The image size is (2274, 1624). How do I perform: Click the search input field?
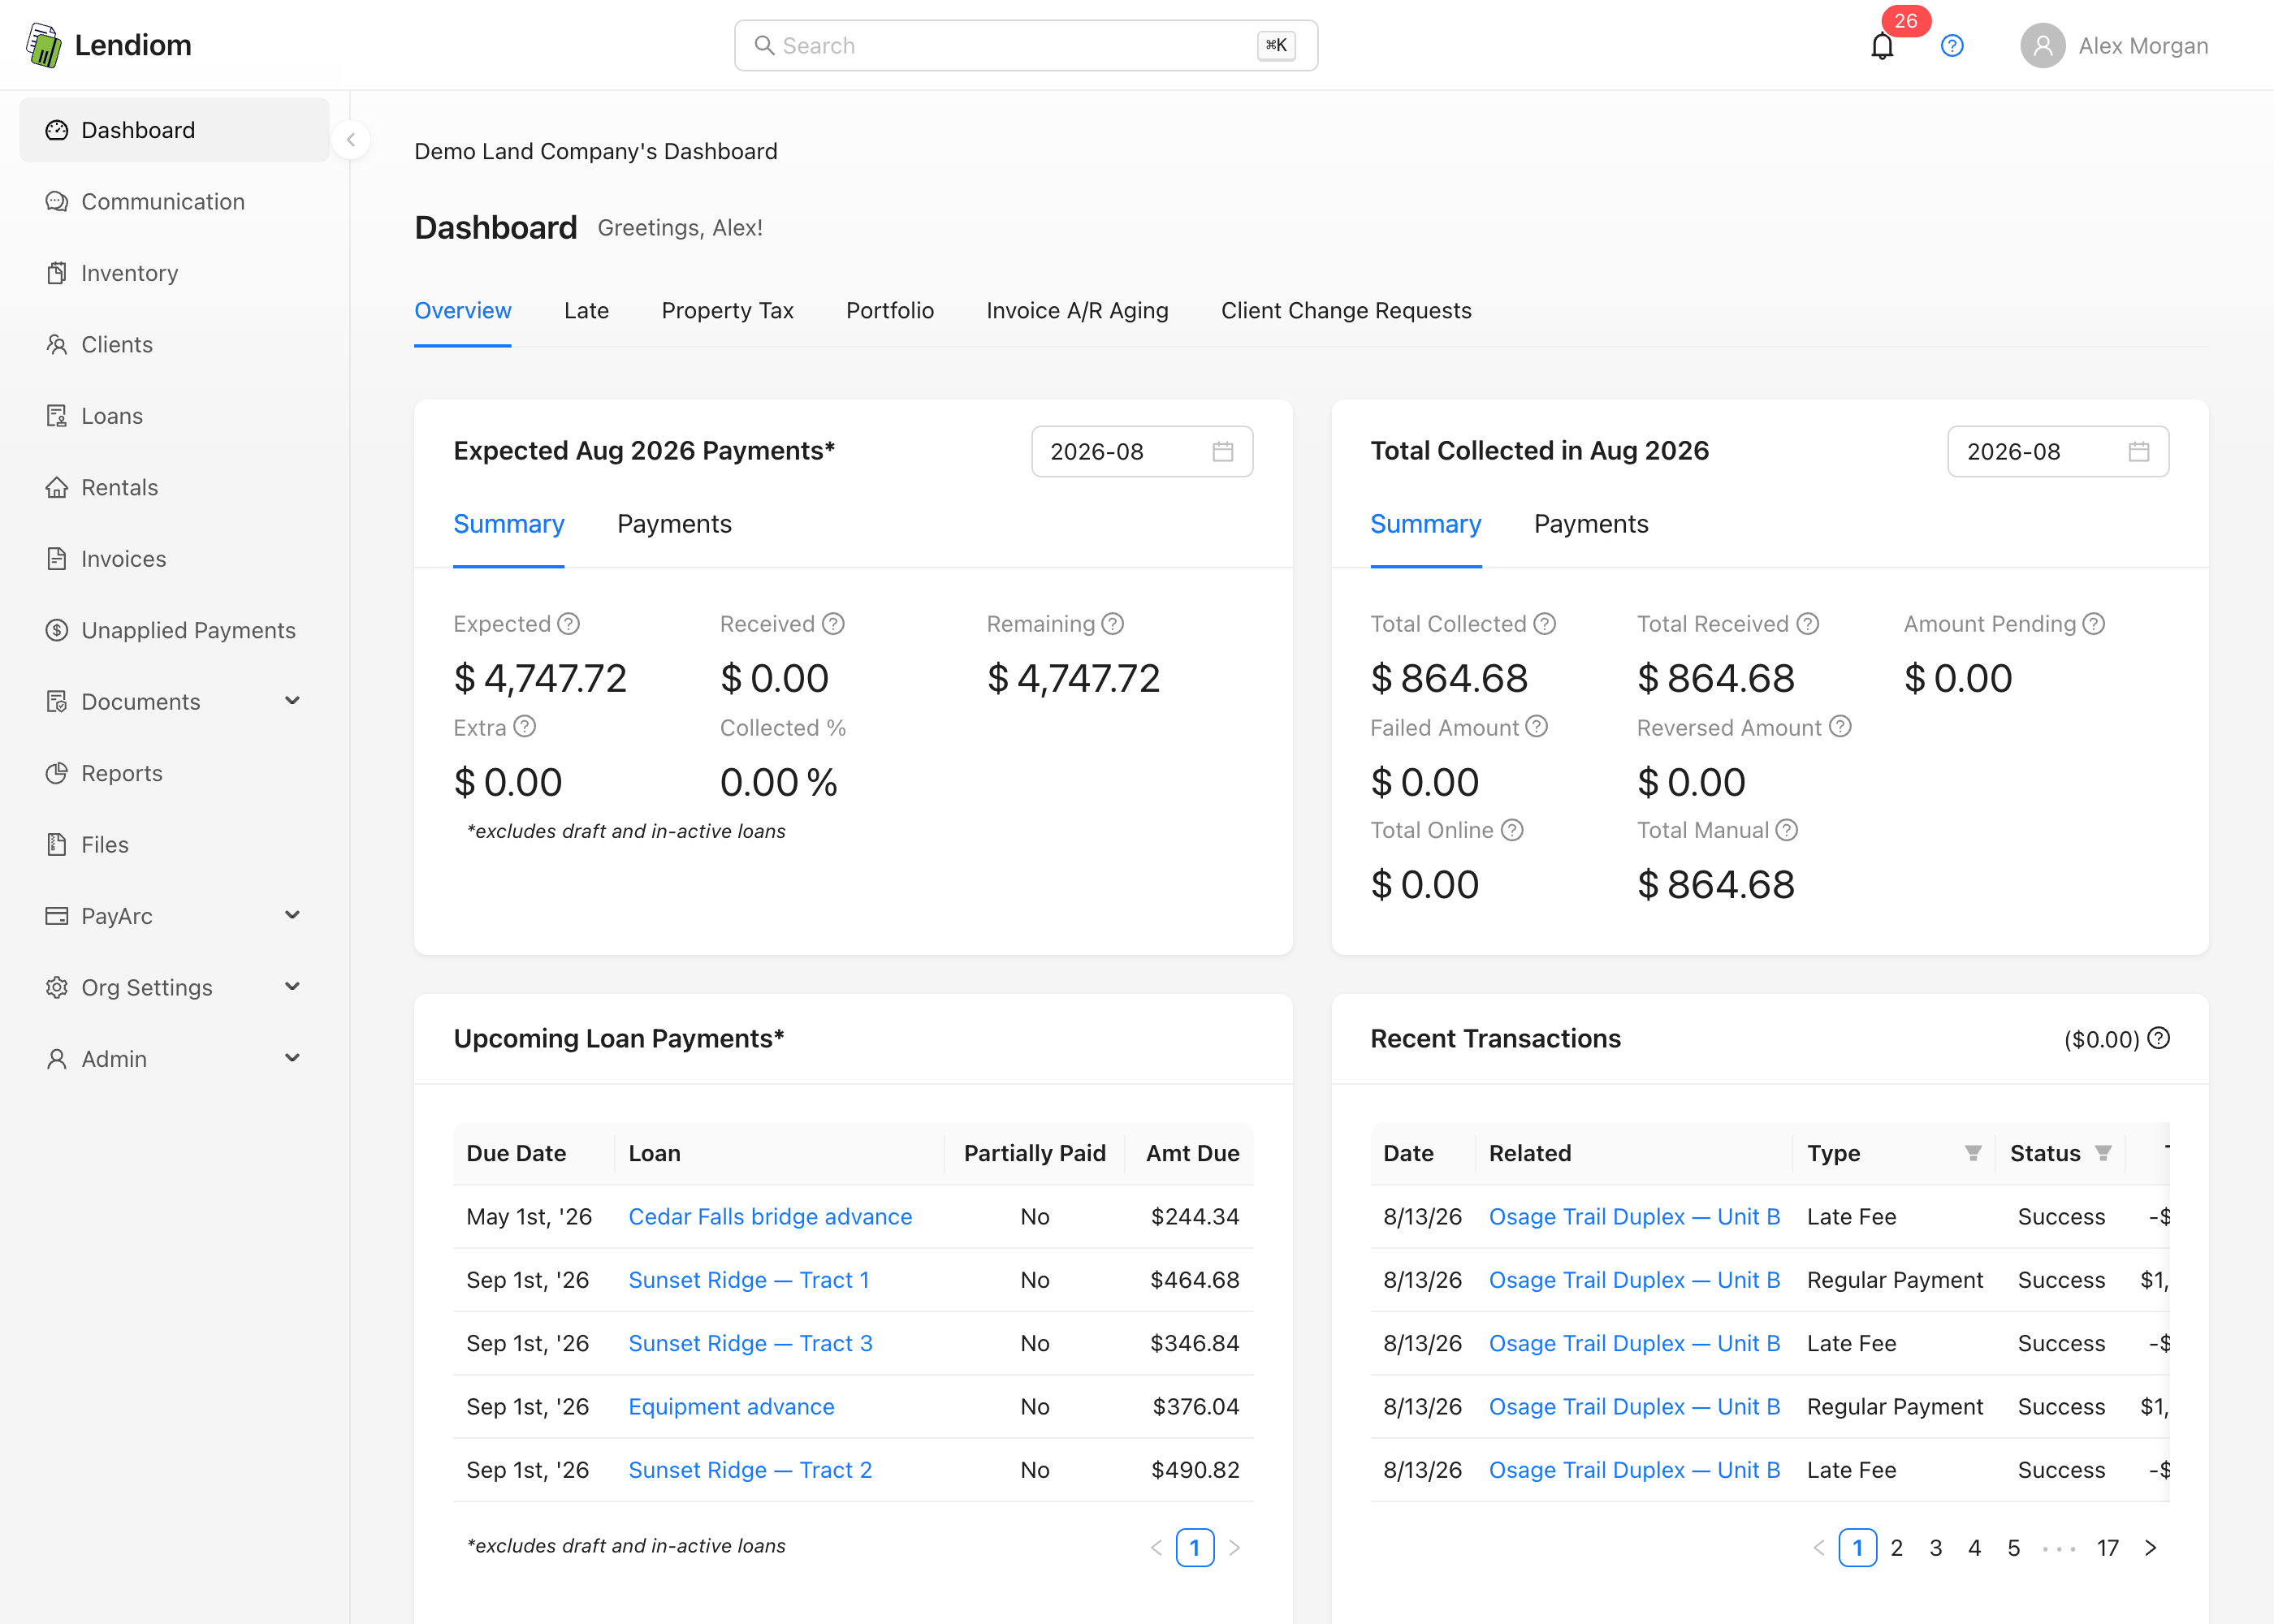(x=1026, y=46)
